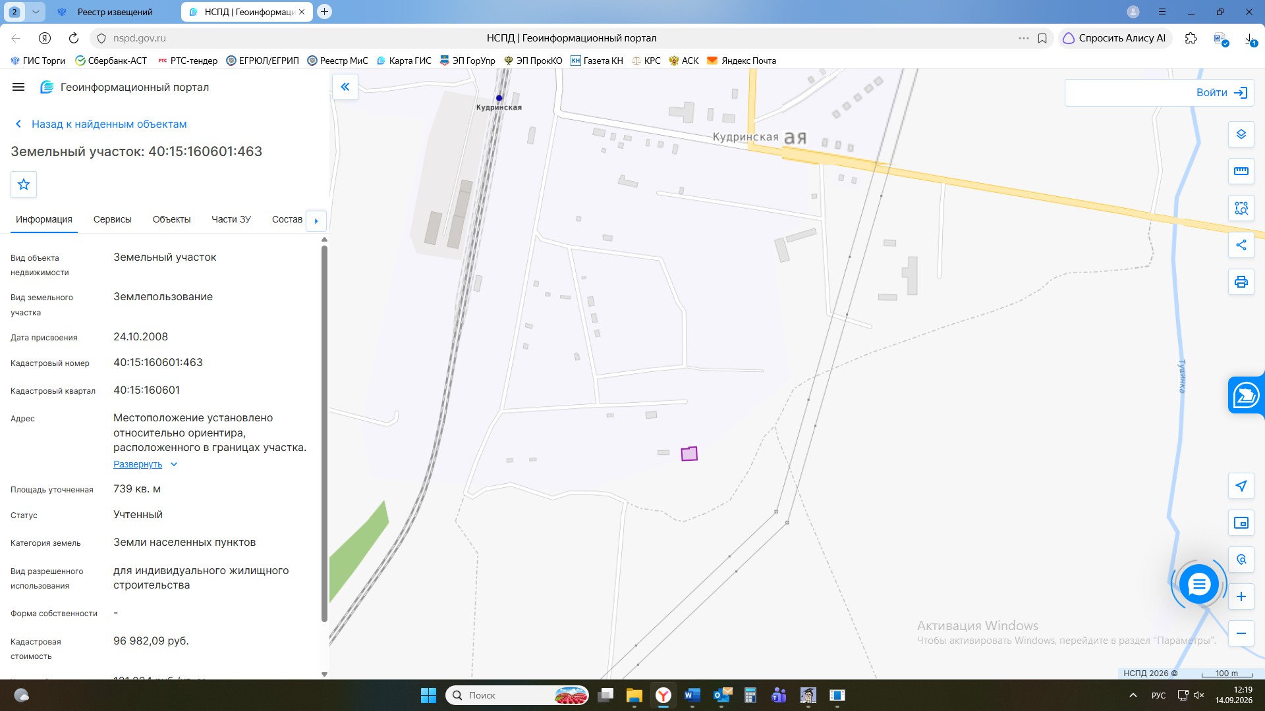This screenshot has width=1265, height=711.
Task: Open the chat support bubble
Action: click(1198, 584)
